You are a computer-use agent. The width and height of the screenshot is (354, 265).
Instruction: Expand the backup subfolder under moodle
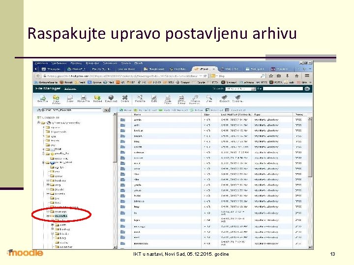click(x=53, y=229)
